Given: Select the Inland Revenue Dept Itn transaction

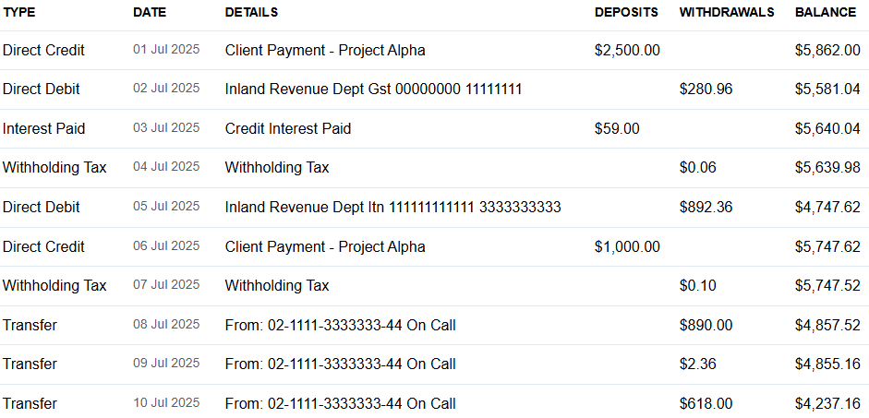Looking at the screenshot, I should point(392,208).
